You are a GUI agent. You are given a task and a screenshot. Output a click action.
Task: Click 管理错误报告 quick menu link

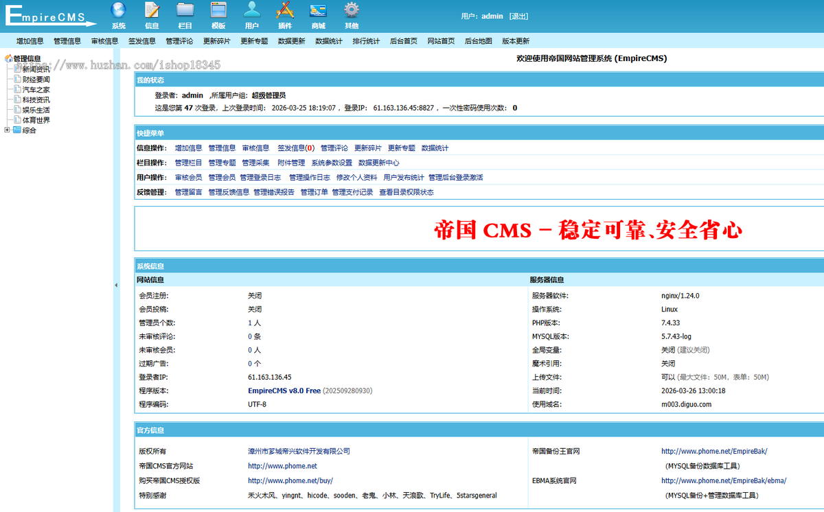point(274,192)
